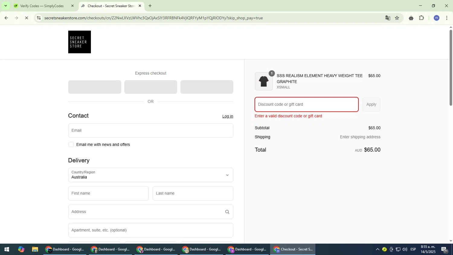Focus the Email input field
The height and width of the screenshot is (255, 453).
151,131
